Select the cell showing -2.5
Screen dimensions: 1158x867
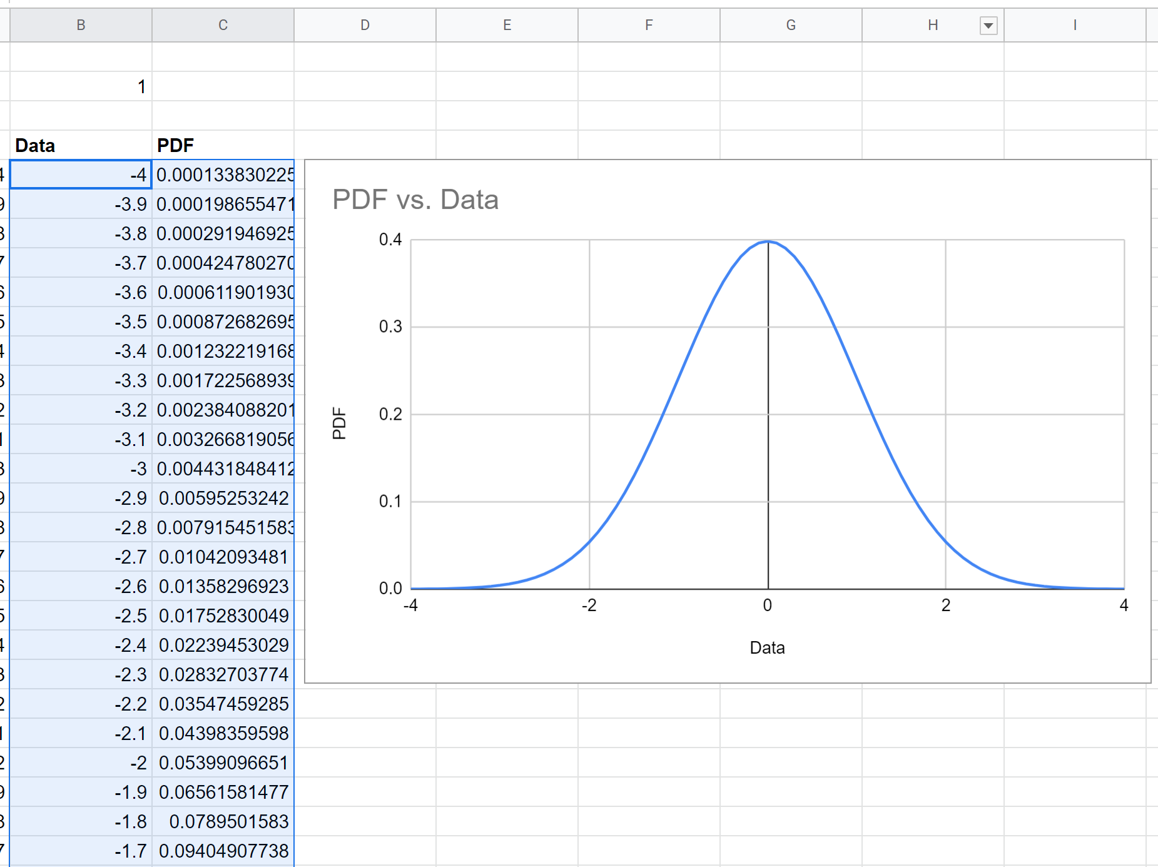(81, 616)
